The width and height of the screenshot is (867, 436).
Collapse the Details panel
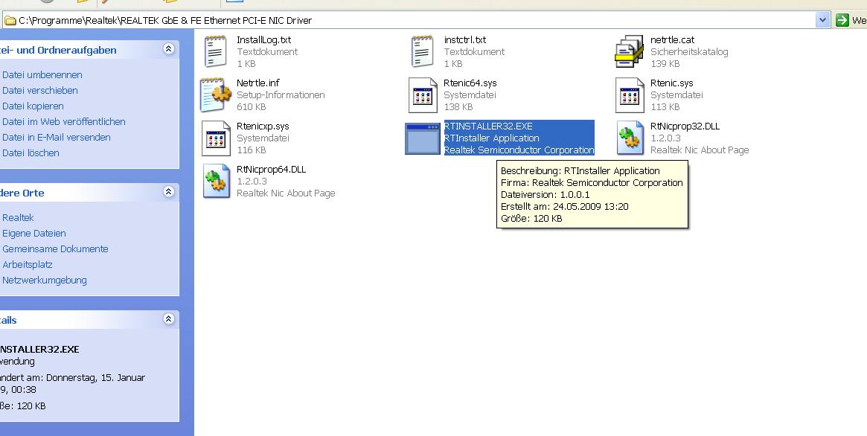pyautogui.click(x=169, y=319)
